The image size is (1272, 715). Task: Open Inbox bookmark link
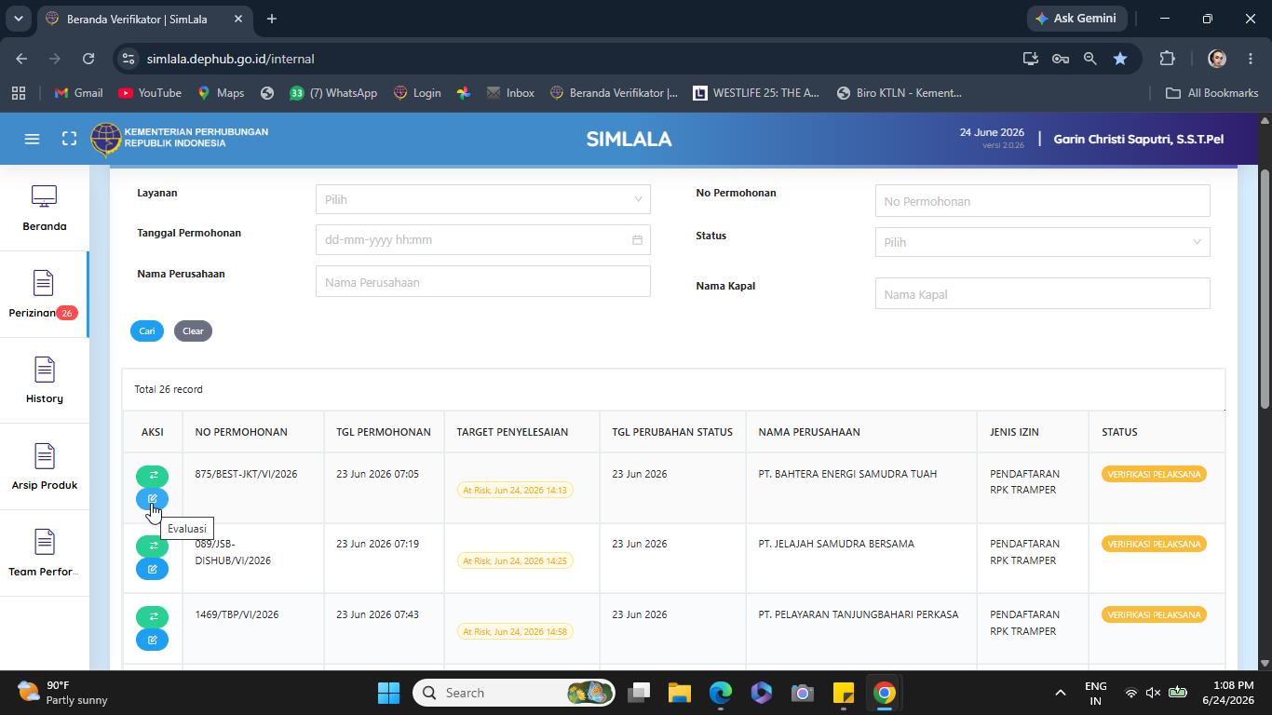coord(510,93)
